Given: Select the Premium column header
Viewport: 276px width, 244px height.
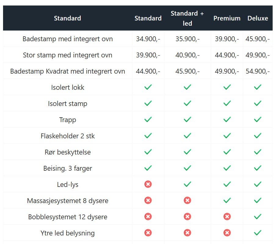Looking at the screenshot, I should (x=227, y=18).
